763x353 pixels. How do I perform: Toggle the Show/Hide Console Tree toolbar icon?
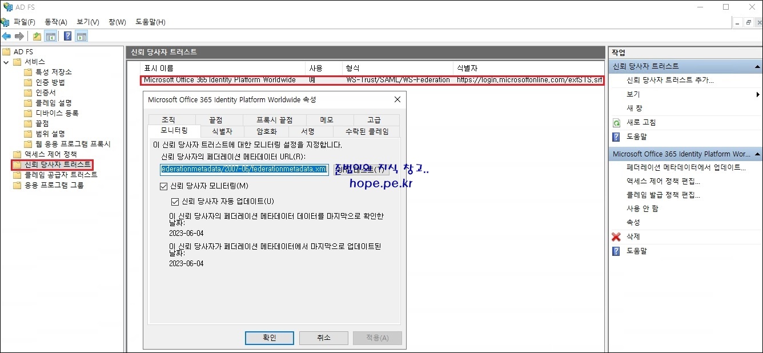tap(50, 37)
